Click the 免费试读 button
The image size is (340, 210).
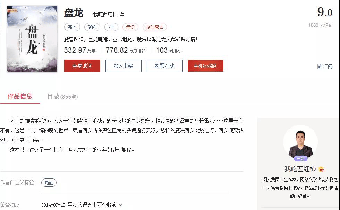[82, 66]
